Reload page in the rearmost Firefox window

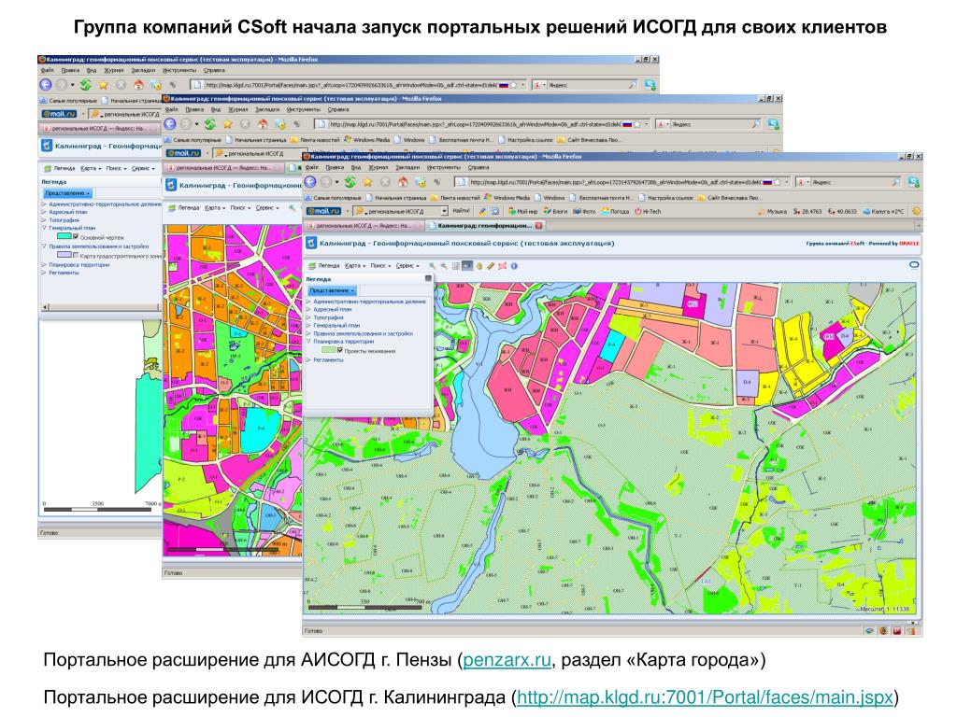point(85,85)
